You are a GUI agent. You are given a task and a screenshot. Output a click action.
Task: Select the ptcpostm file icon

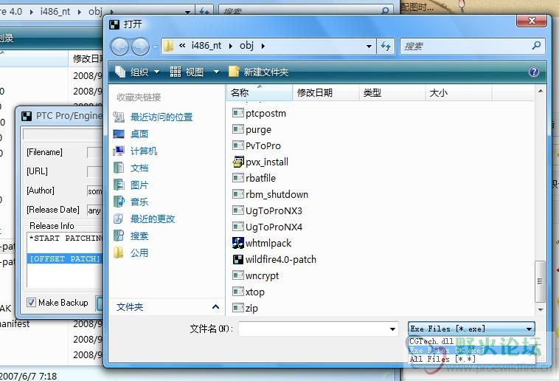pyautogui.click(x=238, y=113)
